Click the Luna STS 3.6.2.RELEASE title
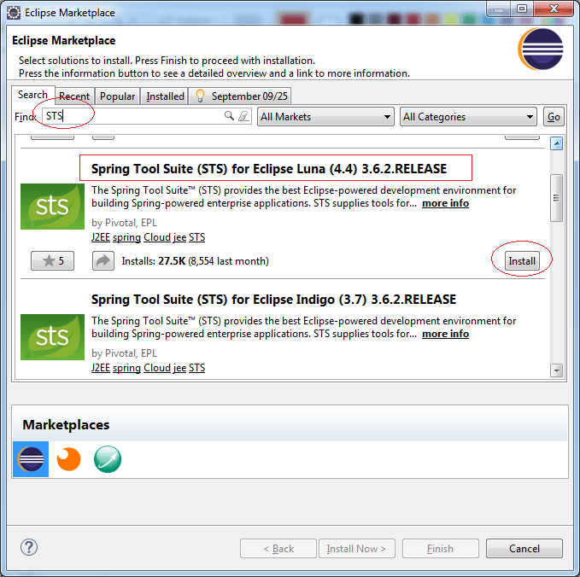Screen dimensions: 580x577 [x=269, y=168]
